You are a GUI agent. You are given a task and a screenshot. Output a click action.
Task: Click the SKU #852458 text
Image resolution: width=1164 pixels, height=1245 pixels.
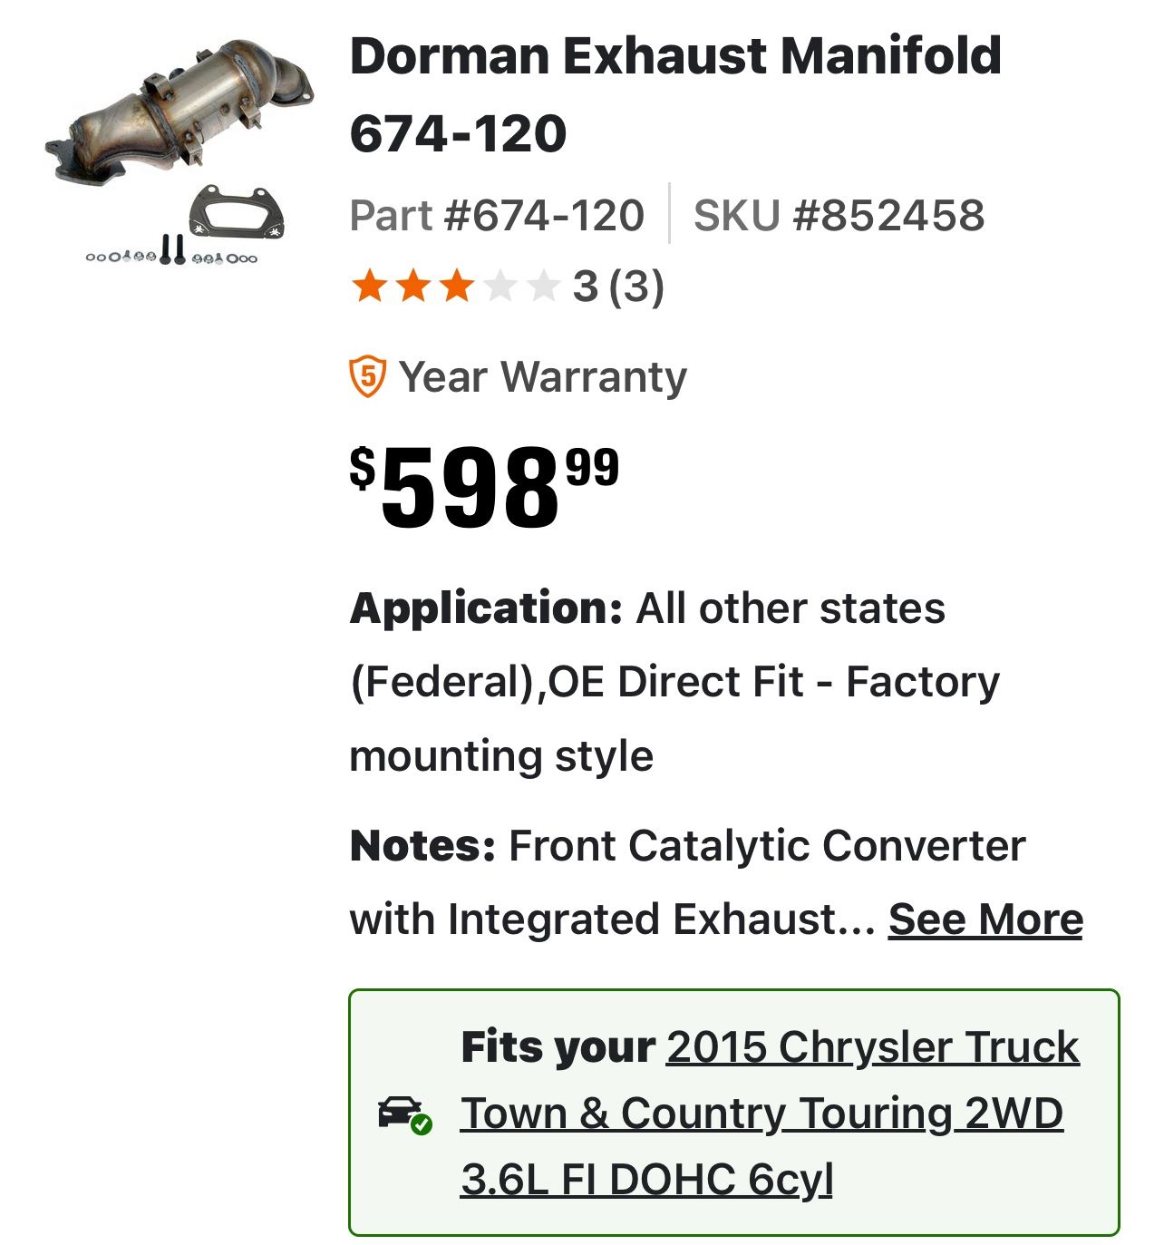(x=839, y=215)
